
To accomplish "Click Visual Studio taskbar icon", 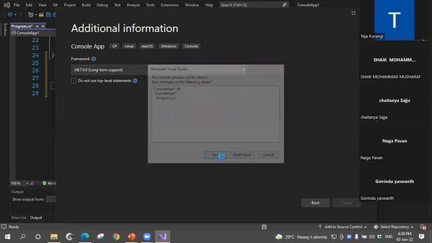I will point(163,237).
